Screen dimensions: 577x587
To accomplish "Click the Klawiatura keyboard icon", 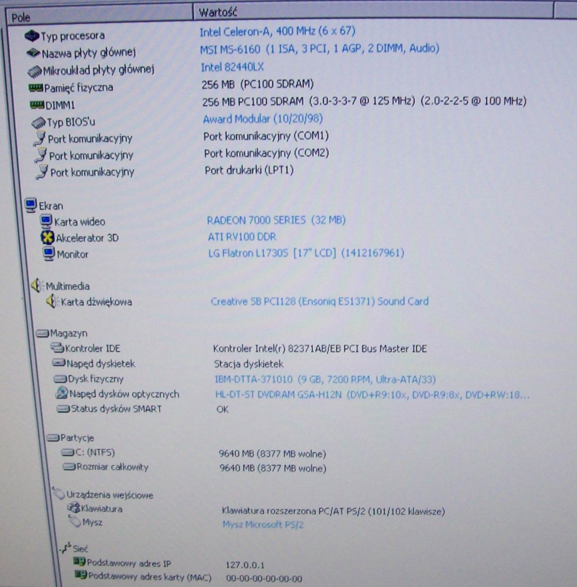I will pos(74,507).
